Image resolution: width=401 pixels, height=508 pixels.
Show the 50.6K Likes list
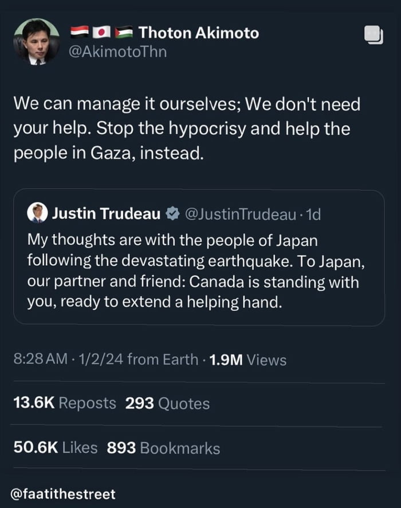(x=55, y=447)
